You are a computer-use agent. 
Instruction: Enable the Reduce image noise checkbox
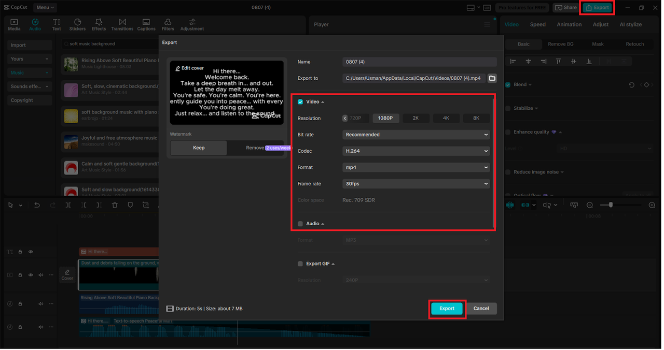point(508,172)
